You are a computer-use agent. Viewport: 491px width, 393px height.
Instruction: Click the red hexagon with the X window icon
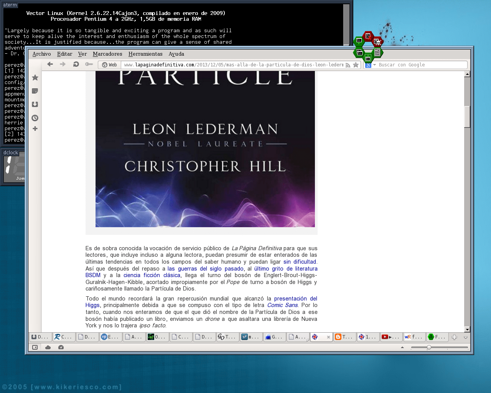pyautogui.click(x=368, y=36)
